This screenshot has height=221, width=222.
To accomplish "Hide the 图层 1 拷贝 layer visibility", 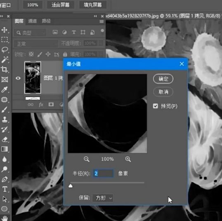I will pyautogui.click(x=18, y=78).
